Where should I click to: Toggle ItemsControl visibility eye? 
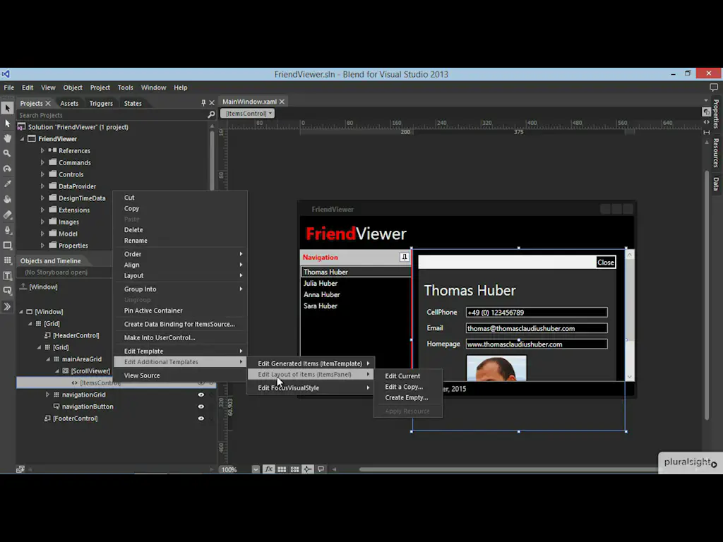coord(201,383)
